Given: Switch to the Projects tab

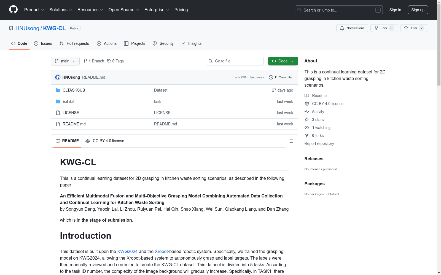Looking at the screenshot, I should tap(135, 43).
